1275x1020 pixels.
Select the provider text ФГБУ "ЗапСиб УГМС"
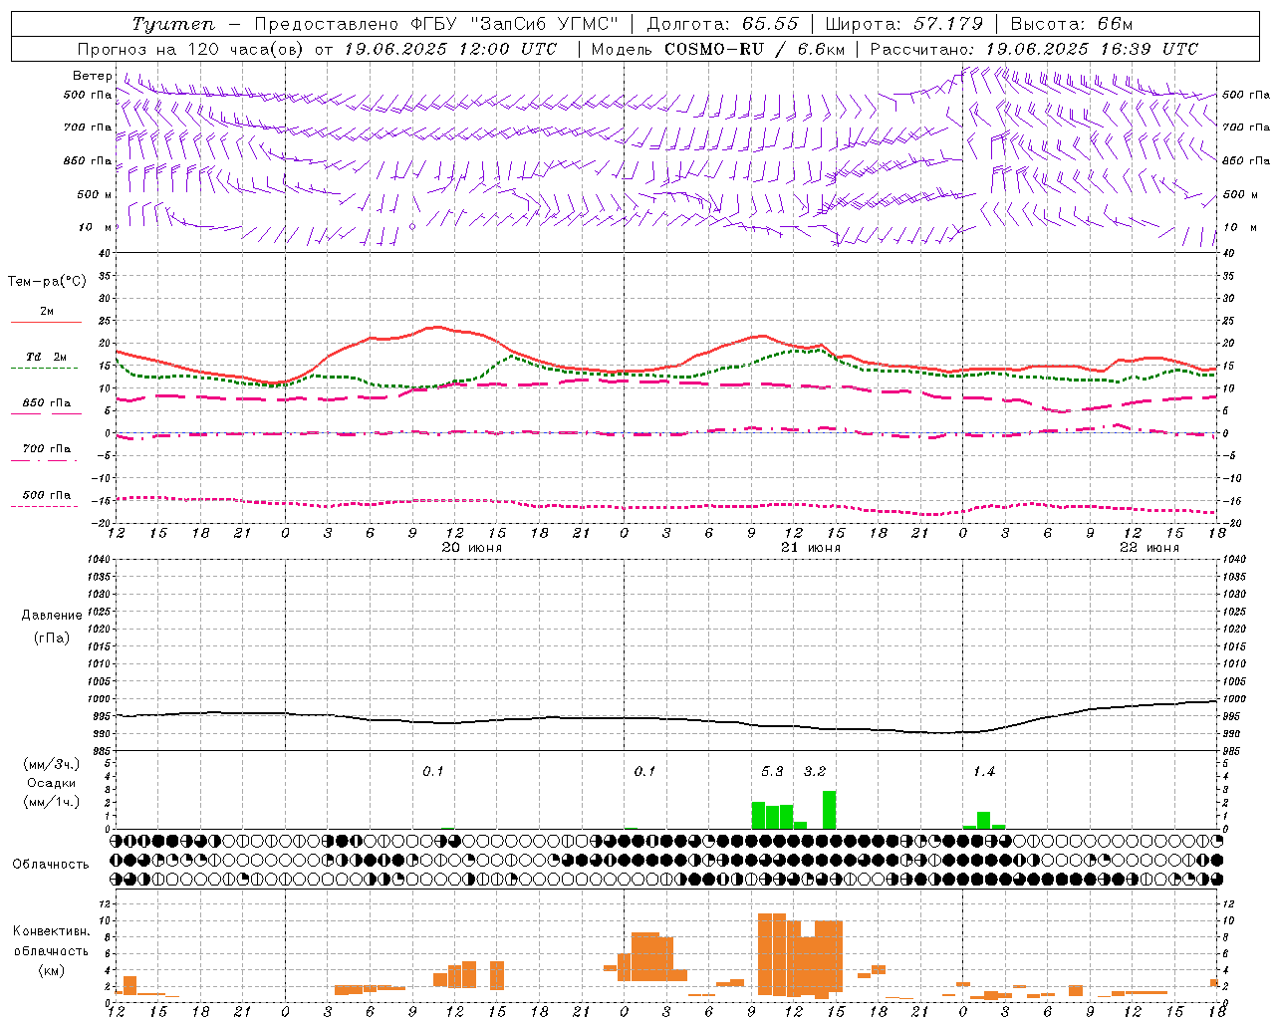pos(515,24)
